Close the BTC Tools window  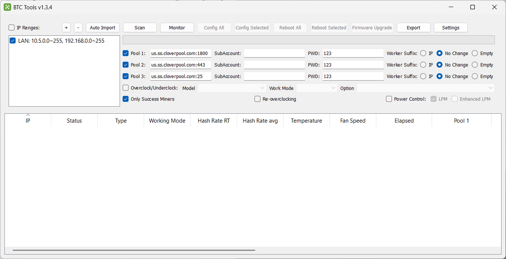pos(494,7)
